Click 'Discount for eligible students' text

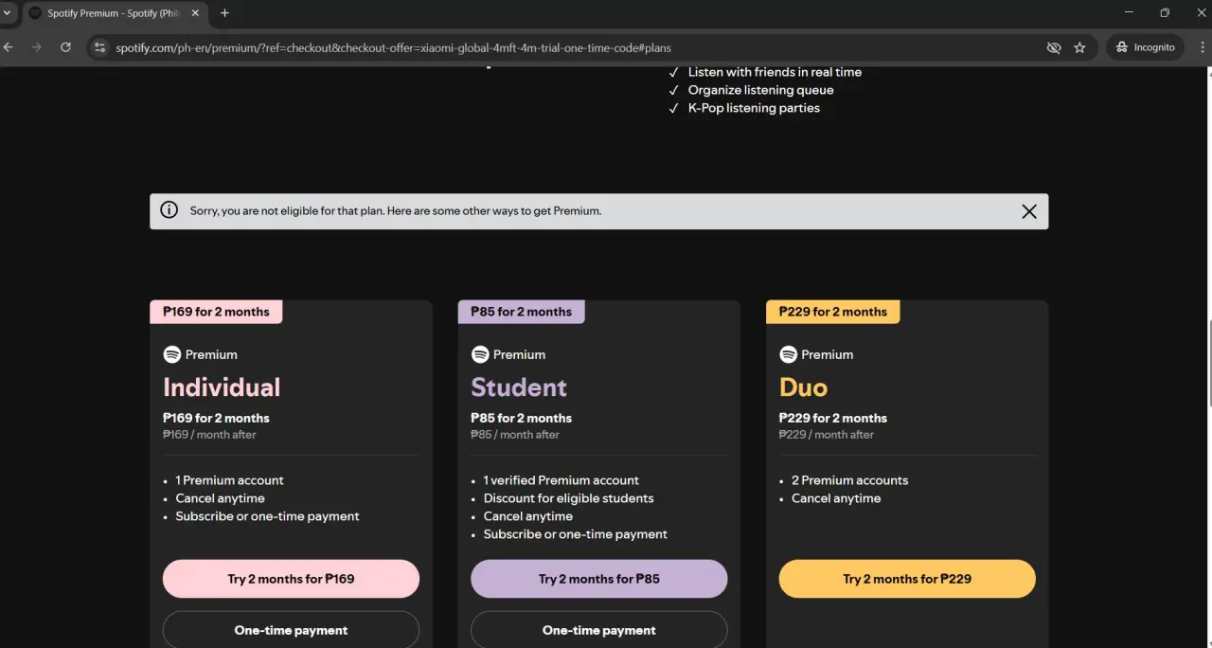568,498
